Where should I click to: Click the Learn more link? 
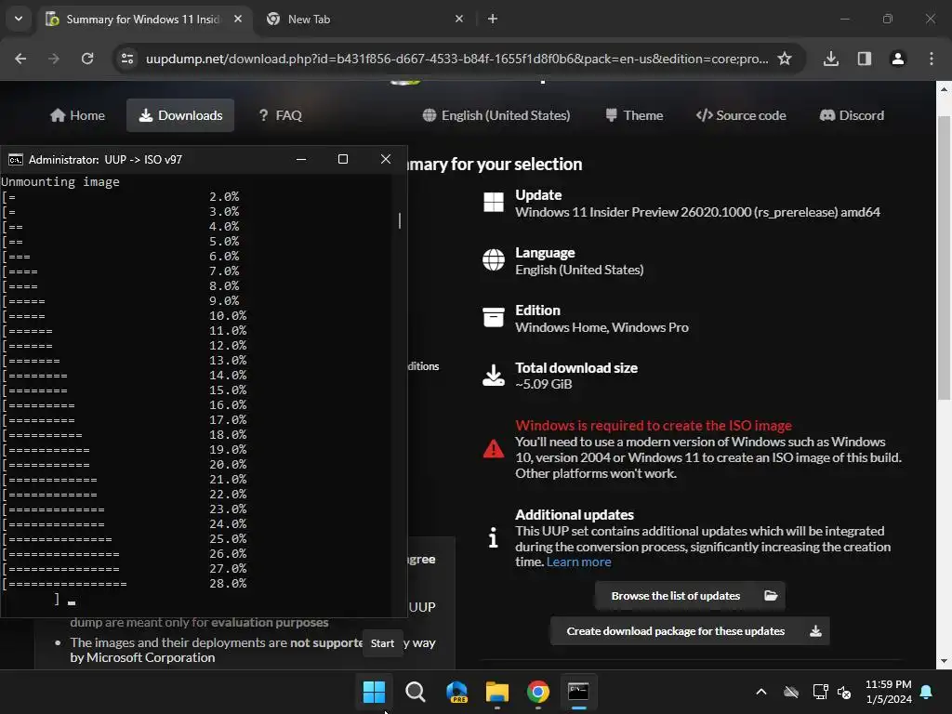[578, 562]
